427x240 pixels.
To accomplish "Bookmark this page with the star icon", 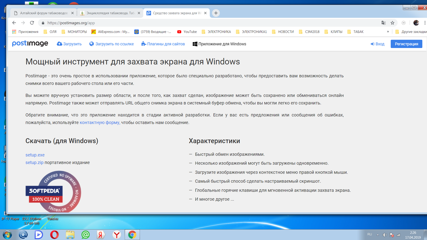I will click(x=392, y=23).
